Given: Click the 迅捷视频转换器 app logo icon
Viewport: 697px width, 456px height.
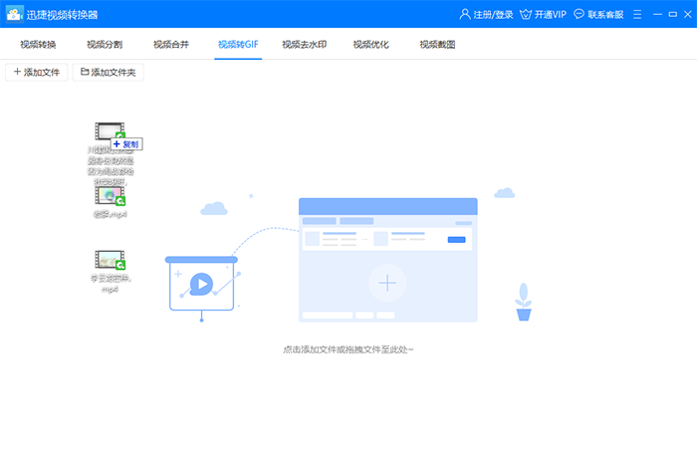Looking at the screenshot, I should (x=14, y=14).
